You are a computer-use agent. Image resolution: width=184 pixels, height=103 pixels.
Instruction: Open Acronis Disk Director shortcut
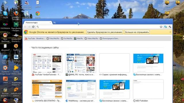tap(16, 37)
